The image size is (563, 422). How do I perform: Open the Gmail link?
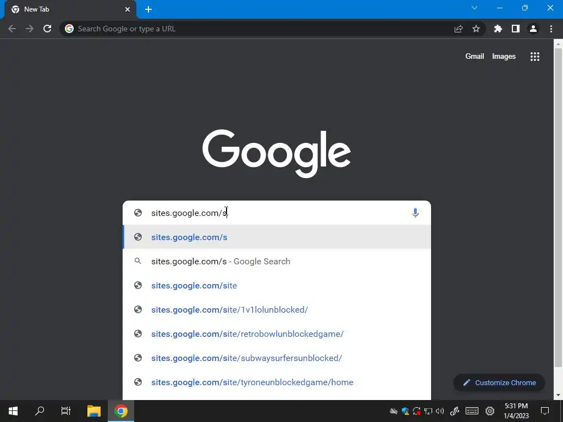point(474,57)
